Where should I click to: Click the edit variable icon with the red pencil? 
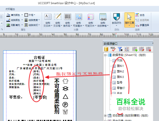[x=142, y=49]
